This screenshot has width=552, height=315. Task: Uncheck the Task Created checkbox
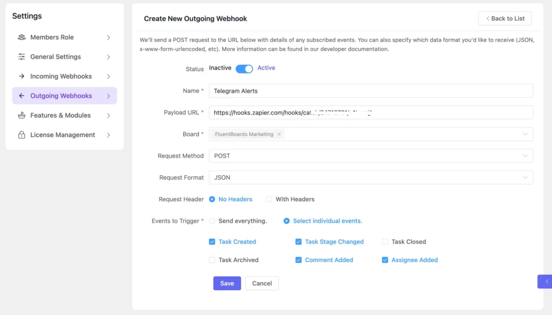click(212, 242)
